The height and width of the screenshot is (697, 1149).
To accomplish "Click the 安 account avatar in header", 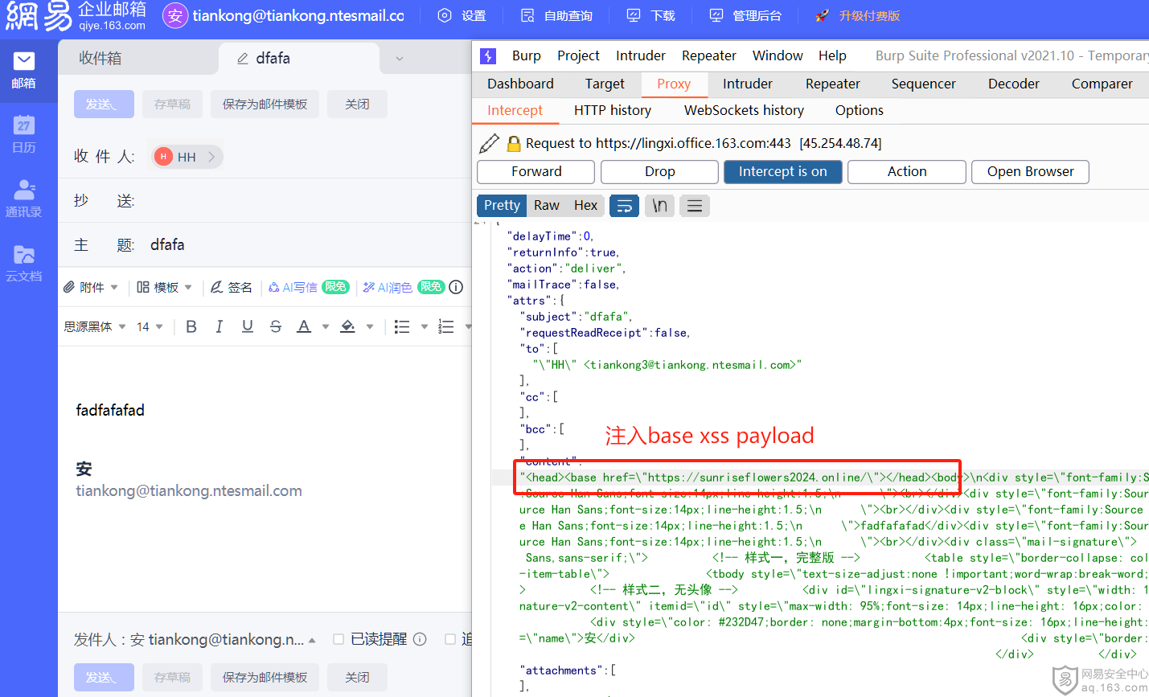I will [x=175, y=15].
